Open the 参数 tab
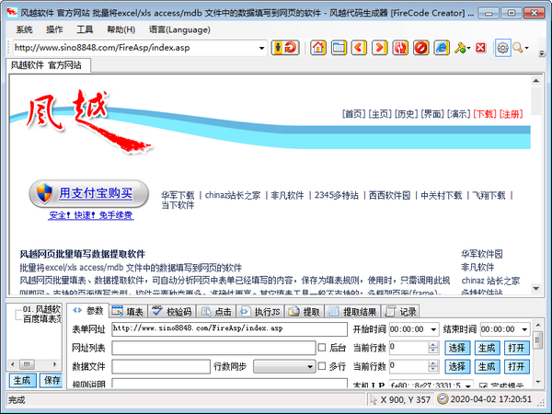The image size is (552, 414). pyautogui.click(x=87, y=311)
